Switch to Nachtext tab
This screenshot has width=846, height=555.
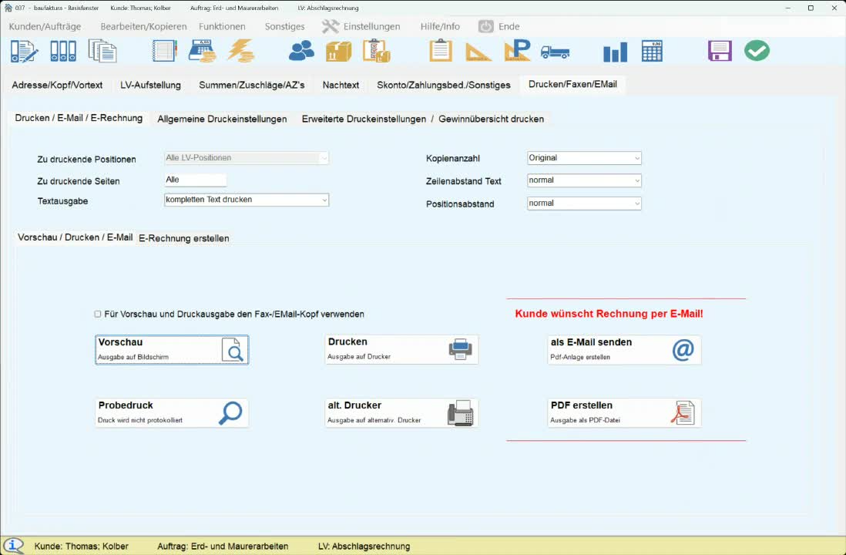(x=341, y=85)
